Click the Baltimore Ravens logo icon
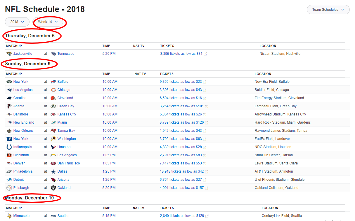Screen dimensions: 355x221 pos(9,114)
